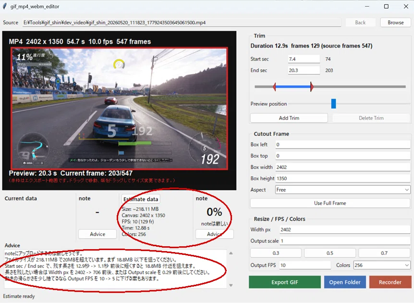Click the Box height input field

point(343,178)
